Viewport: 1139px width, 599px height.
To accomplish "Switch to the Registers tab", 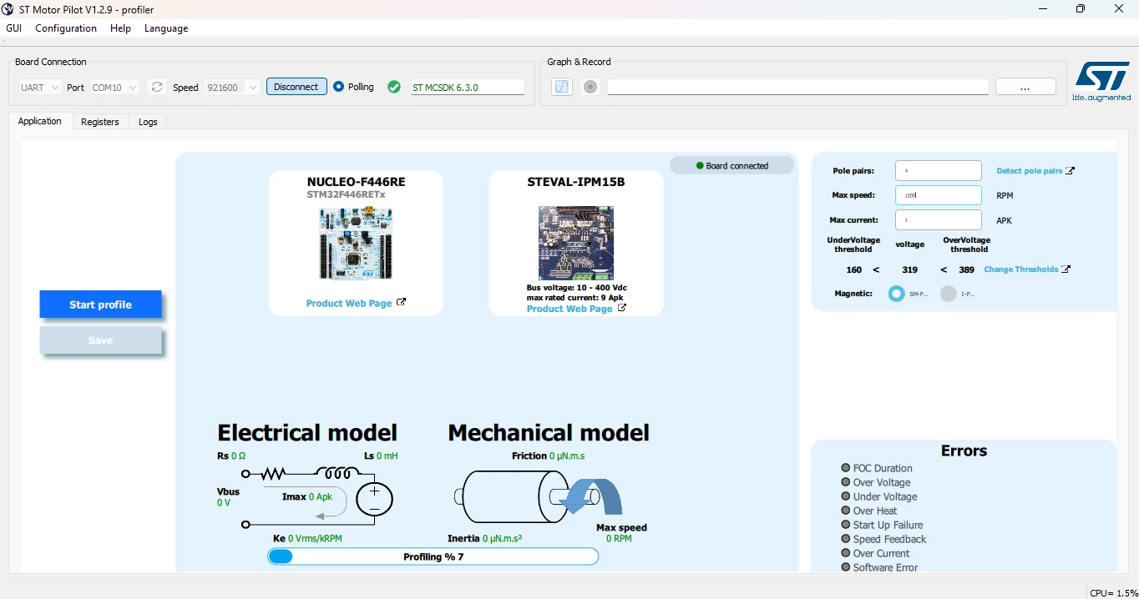I will click(x=100, y=122).
